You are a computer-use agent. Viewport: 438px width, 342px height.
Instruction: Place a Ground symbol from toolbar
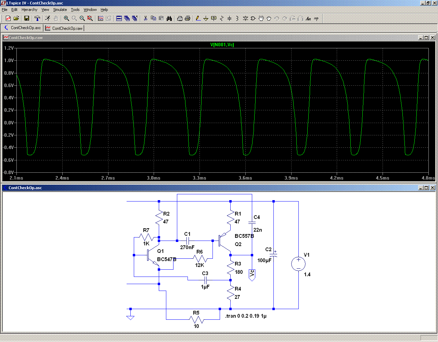(206, 19)
